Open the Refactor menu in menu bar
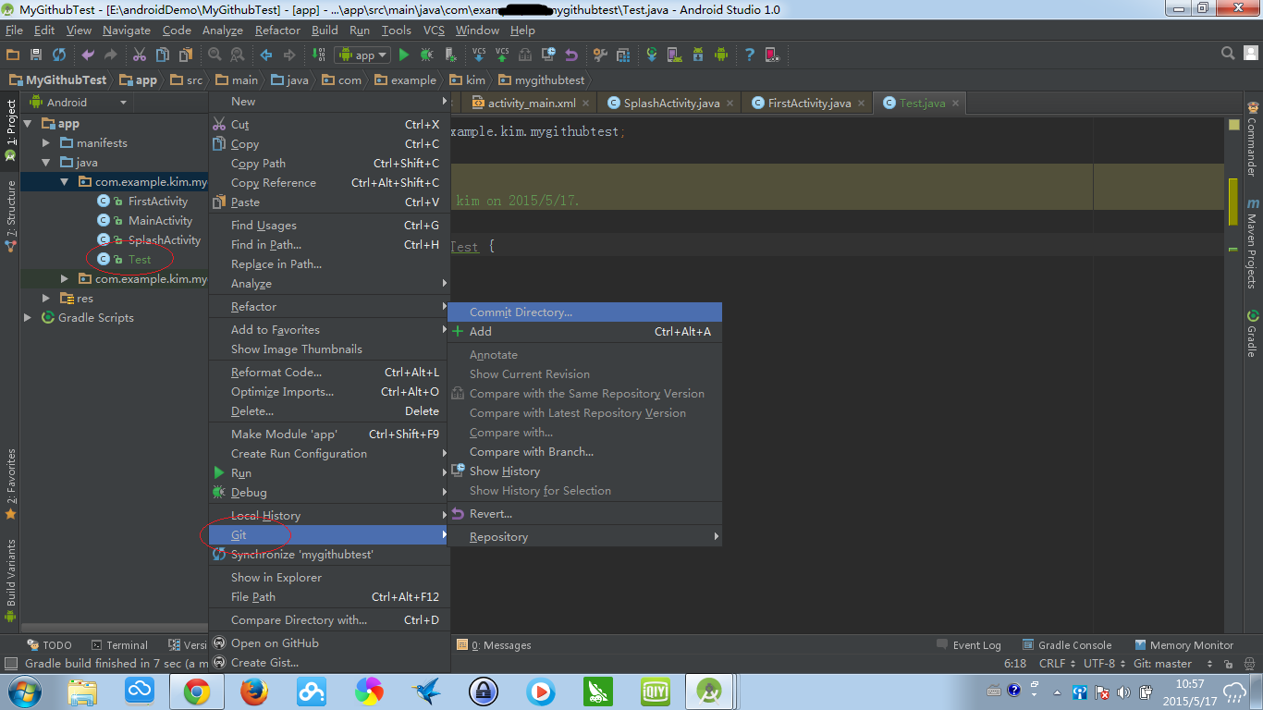1263x710 pixels. pyautogui.click(x=277, y=31)
